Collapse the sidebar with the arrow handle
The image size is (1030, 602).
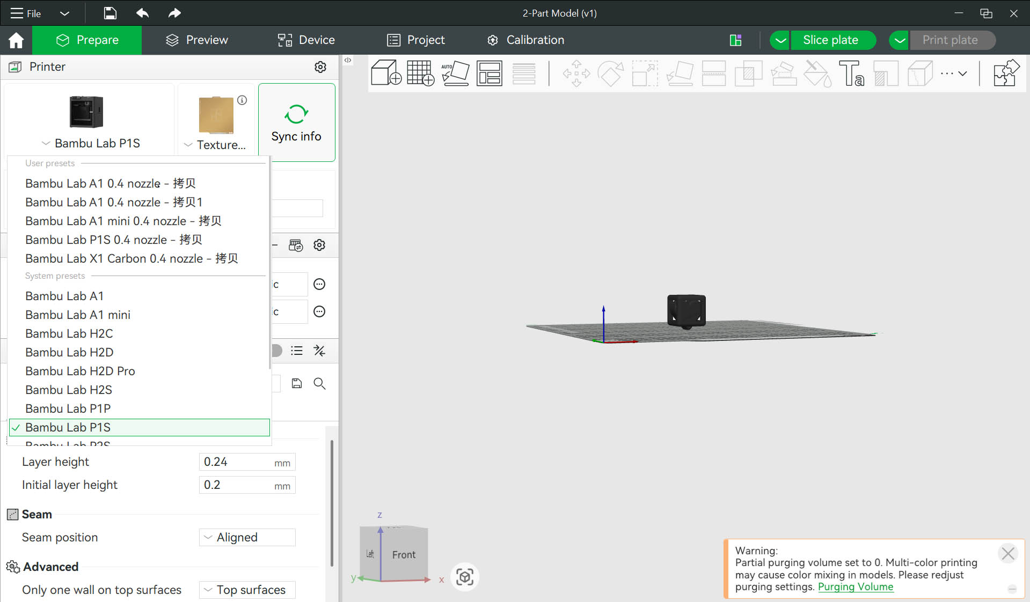tap(348, 61)
